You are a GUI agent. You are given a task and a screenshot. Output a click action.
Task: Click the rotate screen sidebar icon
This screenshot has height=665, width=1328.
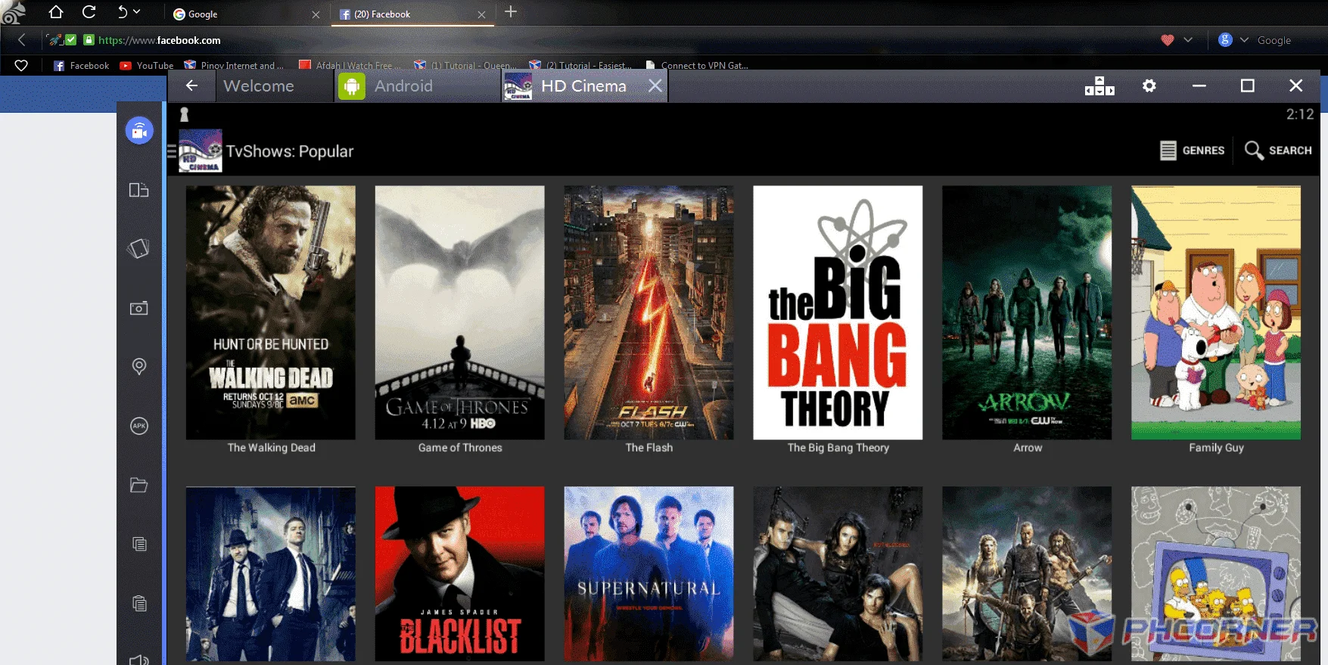tap(138, 190)
